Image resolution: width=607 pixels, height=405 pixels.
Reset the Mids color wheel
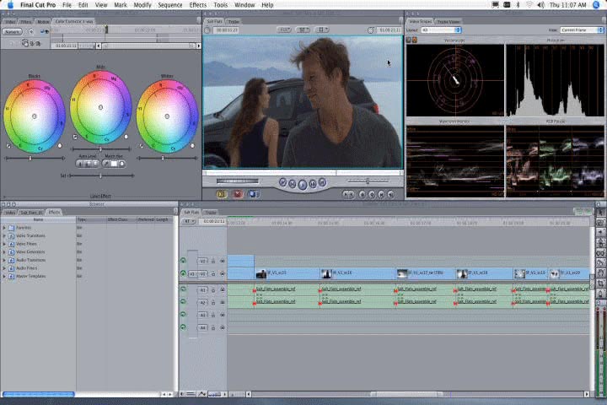[126, 137]
